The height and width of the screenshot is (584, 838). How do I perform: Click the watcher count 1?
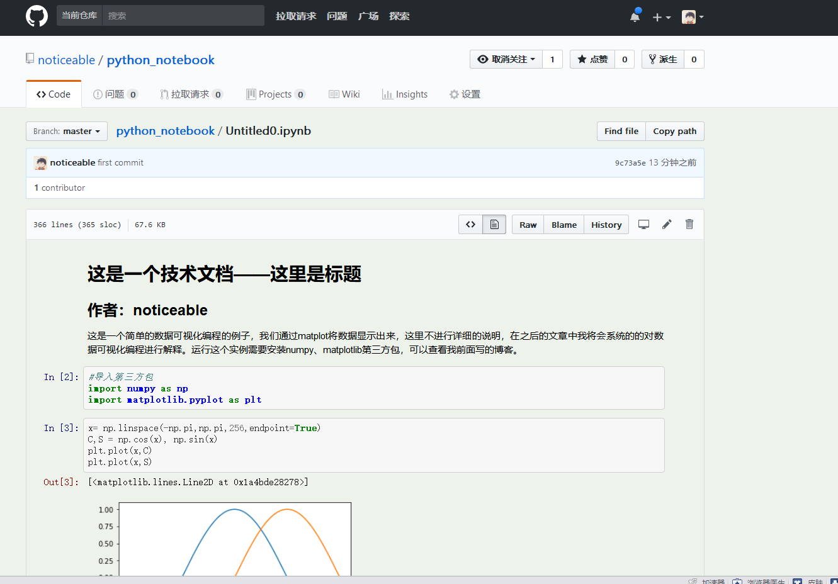coord(552,59)
